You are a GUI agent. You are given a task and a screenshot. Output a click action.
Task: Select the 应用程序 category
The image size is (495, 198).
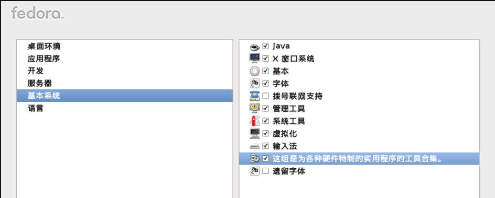(x=125, y=59)
